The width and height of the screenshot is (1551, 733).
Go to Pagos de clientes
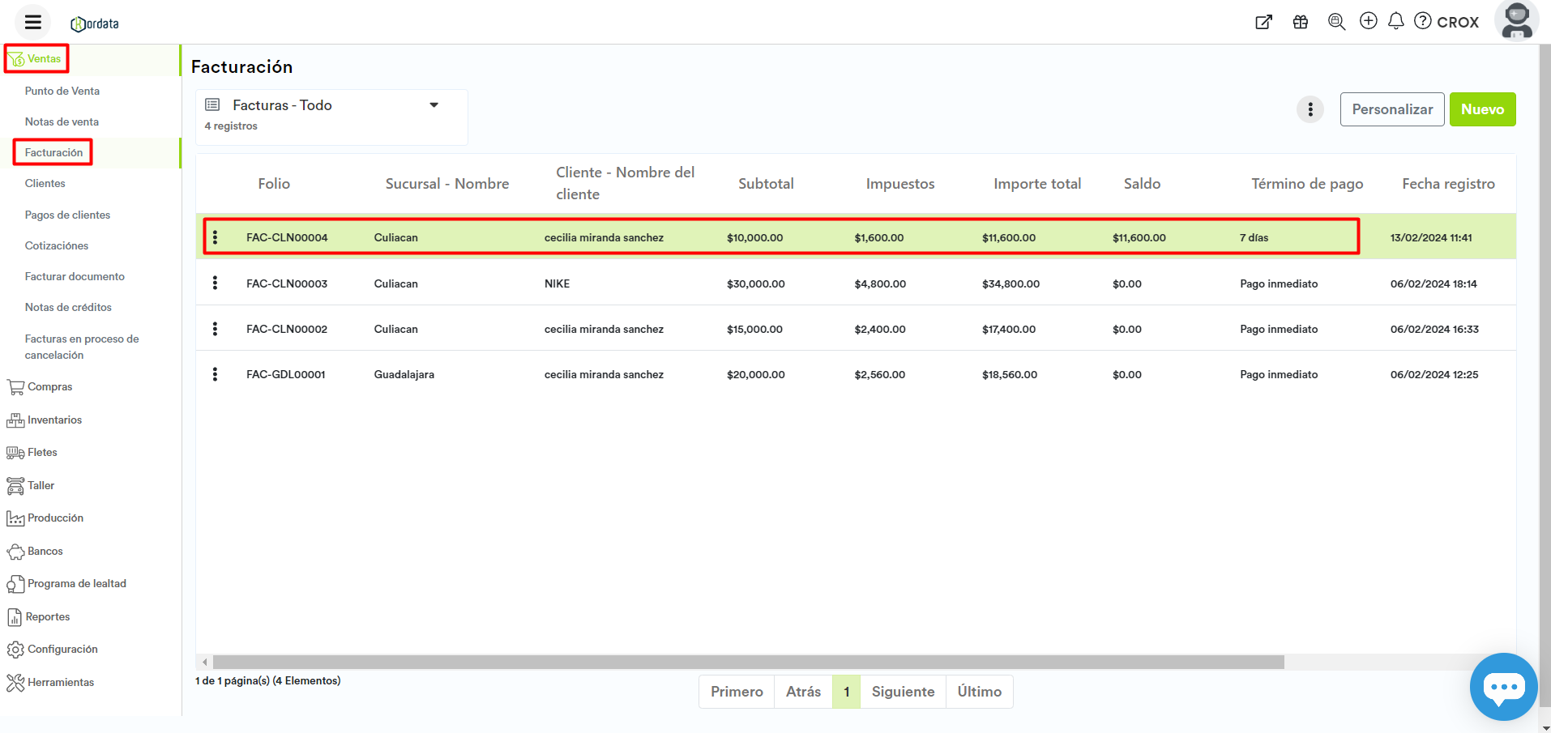pyautogui.click(x=67, y=215)
